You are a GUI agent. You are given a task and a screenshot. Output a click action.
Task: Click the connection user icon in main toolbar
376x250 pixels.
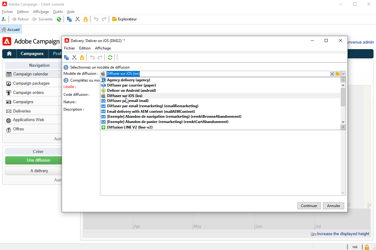click(x=4, y=19)
